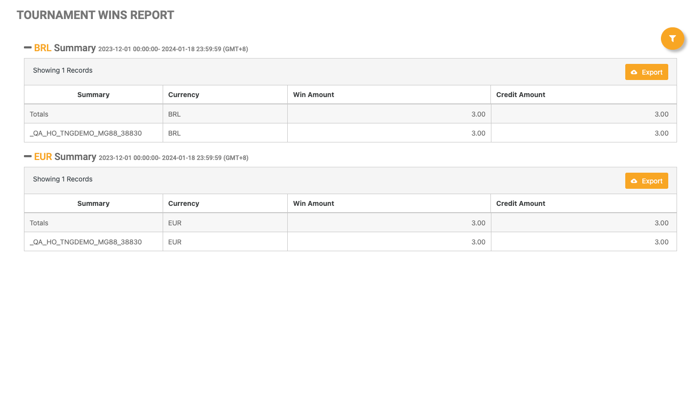
Task: Open the orange filter funnel button
Action: tap(672, 39)
